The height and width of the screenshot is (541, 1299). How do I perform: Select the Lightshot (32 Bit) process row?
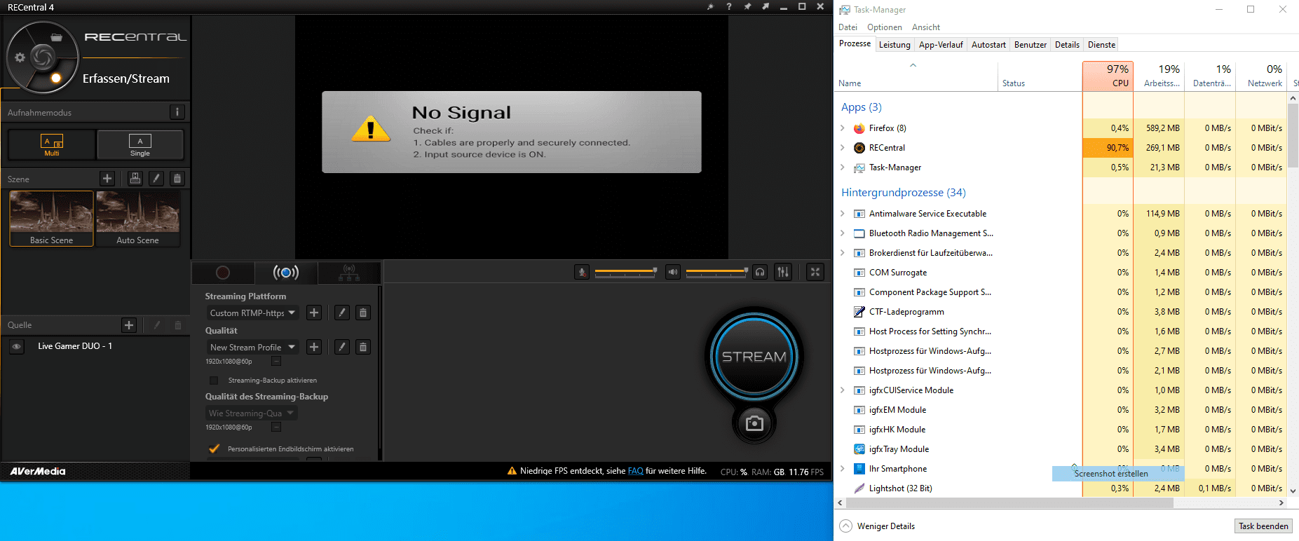pyautogui.click(x=1062, y=488)
